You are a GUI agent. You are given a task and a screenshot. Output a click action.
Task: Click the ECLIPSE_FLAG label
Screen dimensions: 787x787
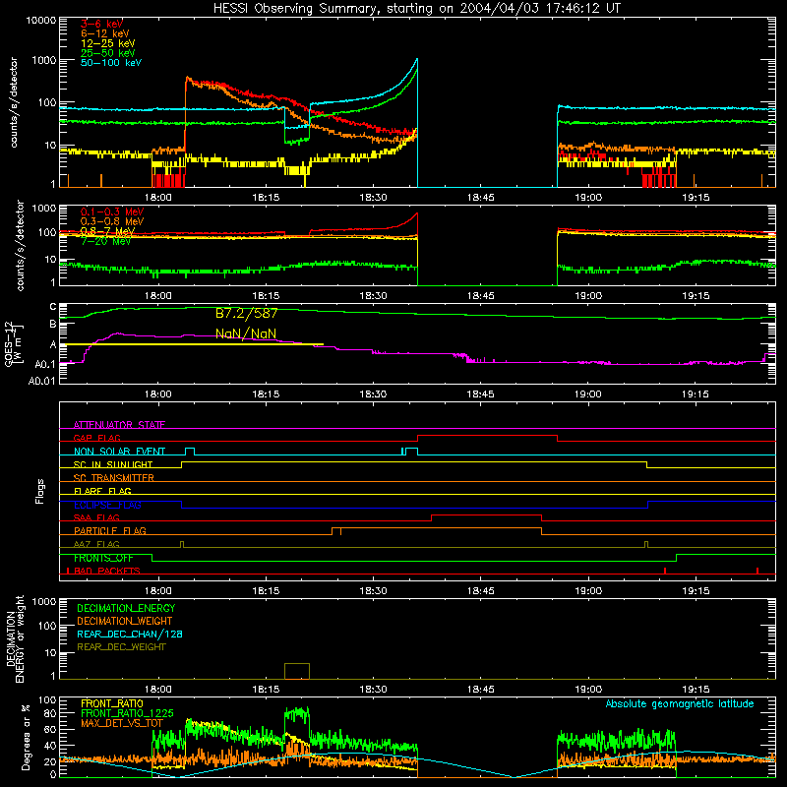click(x=107, y=505)
